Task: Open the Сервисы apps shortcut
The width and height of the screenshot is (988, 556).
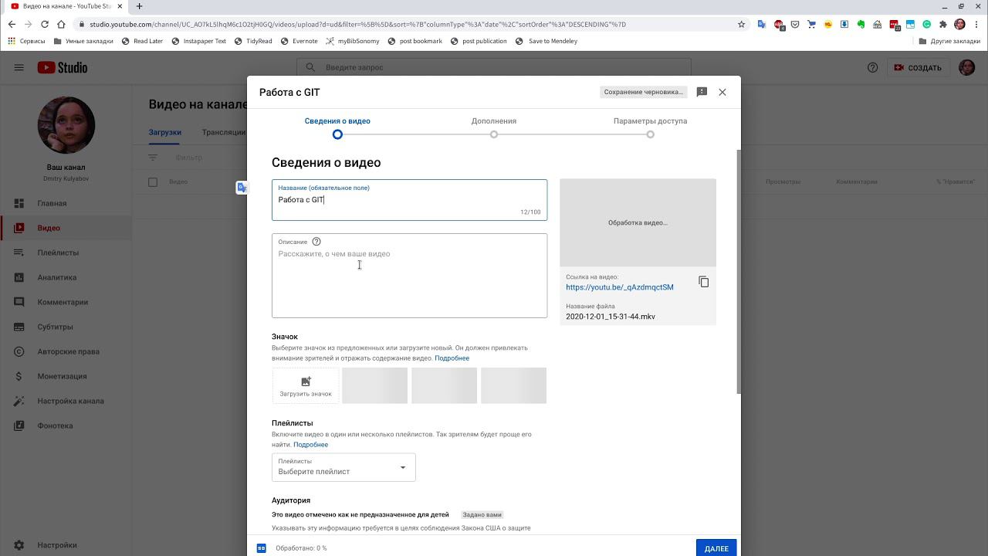Action: pyautogui.click(x=26, y=41)
